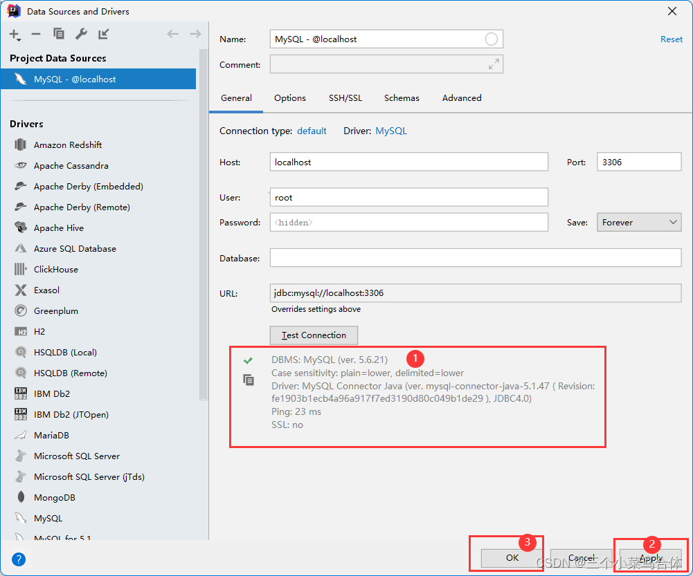
Task: Duplicate the selected data source
Action: click(59, 34)
